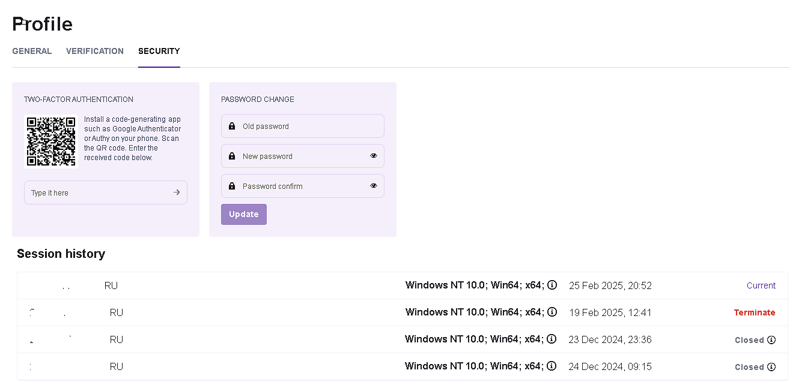790x385 pixels.
Task: Click info icon beside 19 Feb 2025 session
Action: coord(552,312)
